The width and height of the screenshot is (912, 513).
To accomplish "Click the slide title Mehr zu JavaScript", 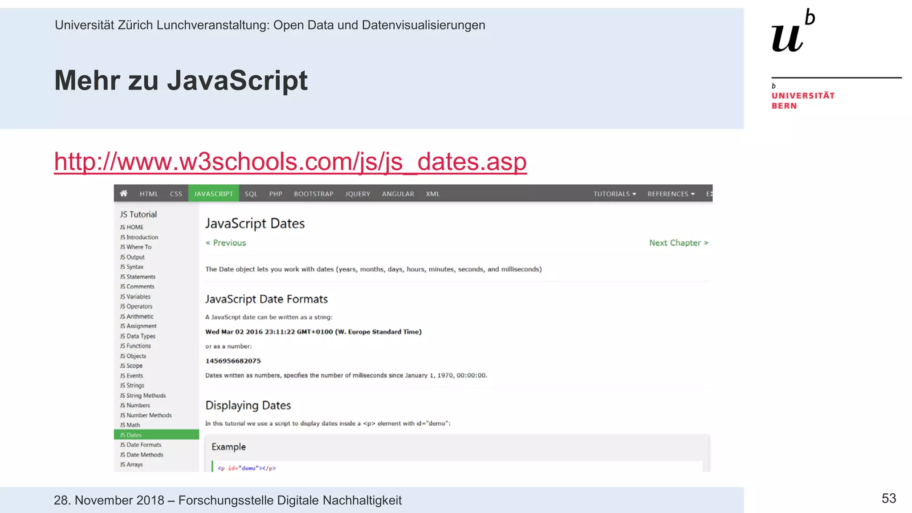I will click(x=181, y=81).
